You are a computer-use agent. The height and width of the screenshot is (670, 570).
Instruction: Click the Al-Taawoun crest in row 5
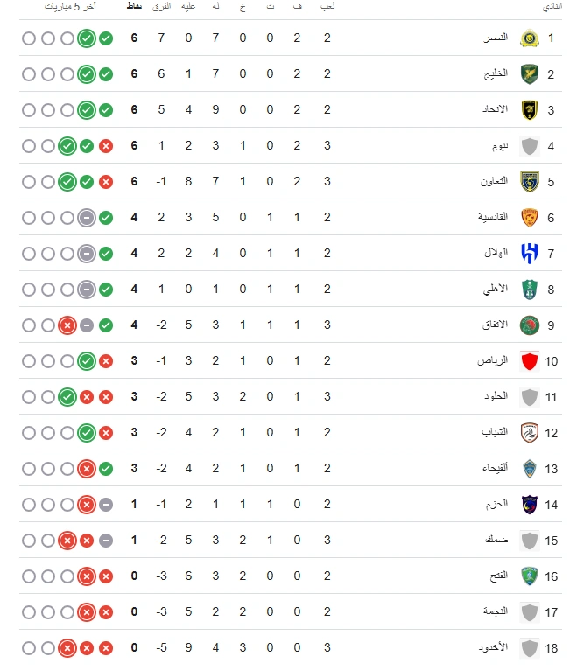click(x=530, y=182)
